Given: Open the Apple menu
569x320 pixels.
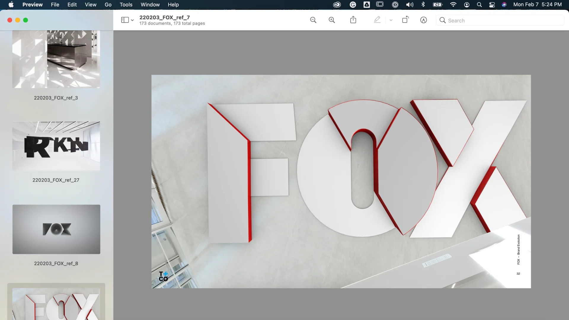Looking at the screenshot, I should (x=11, y=5).
